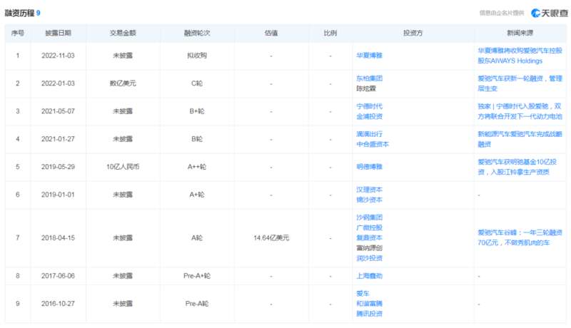This screenshot has height=328, width=571.
Task: Open investor link 华夏博雅
Action: tap(369, 56)
